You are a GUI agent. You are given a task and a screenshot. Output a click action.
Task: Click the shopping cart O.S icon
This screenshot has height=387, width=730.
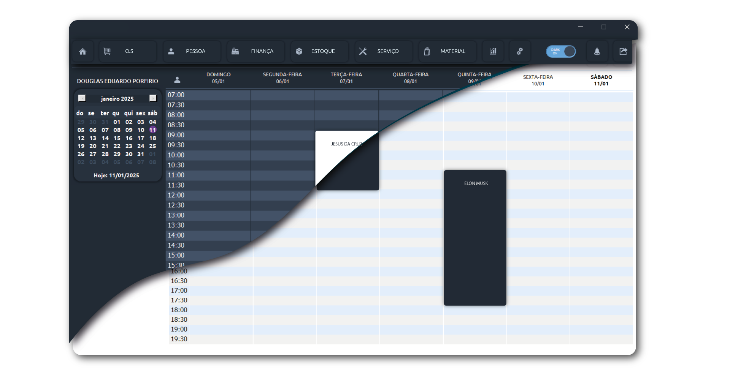107,51
